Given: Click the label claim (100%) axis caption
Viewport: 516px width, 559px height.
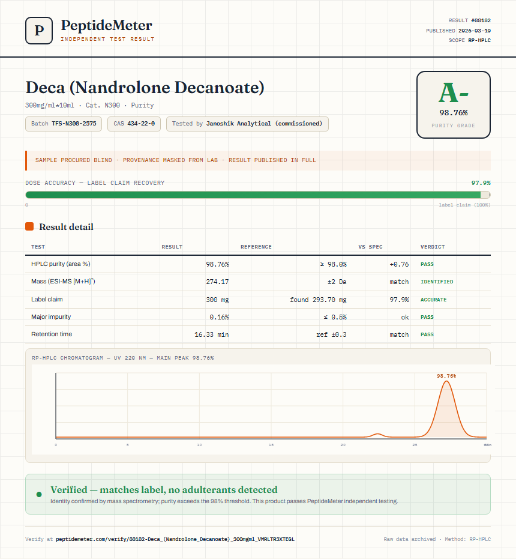Looking at the screenshot, I should pyautogui.click(x=464, y=205).
